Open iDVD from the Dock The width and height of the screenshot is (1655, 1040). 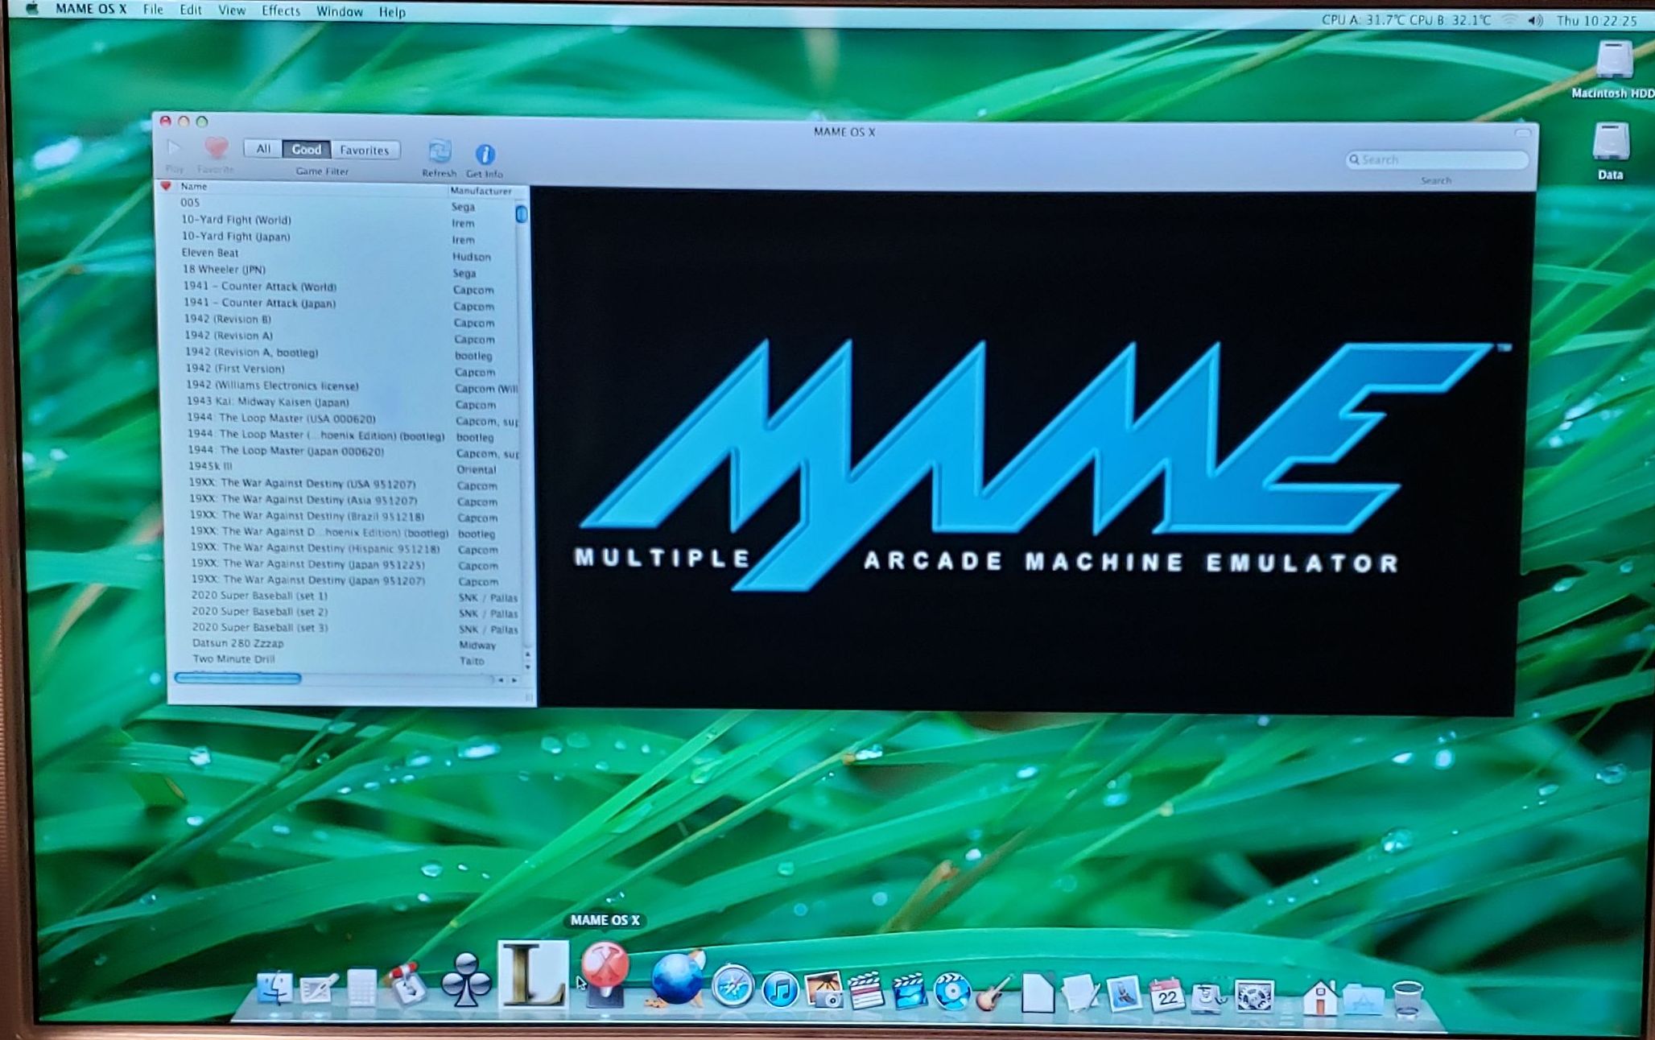952,991
